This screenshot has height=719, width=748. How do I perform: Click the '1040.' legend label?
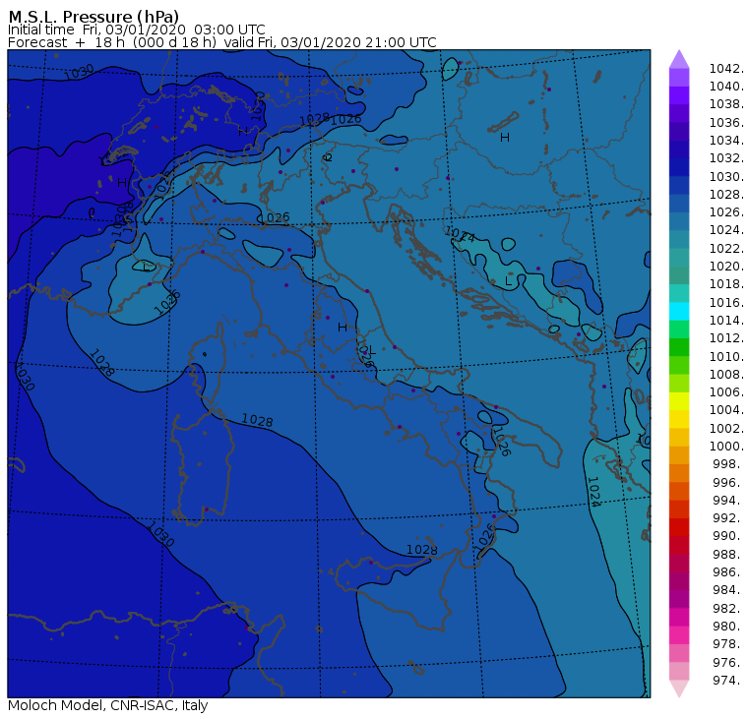[x=726, y=87]
